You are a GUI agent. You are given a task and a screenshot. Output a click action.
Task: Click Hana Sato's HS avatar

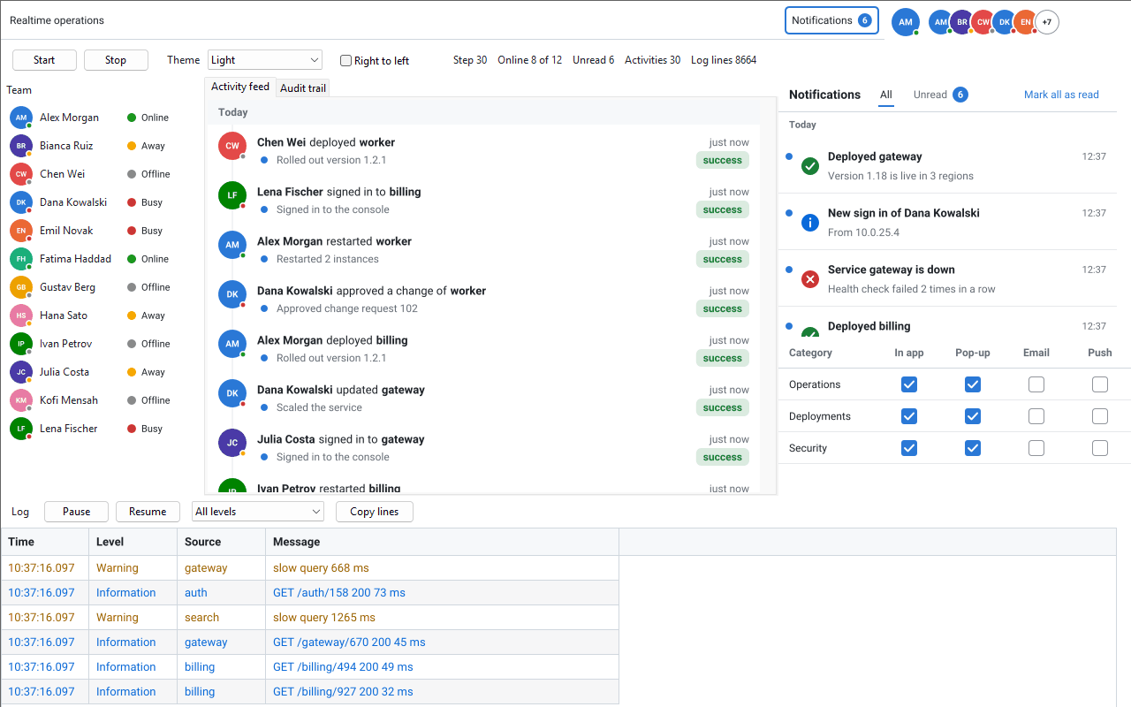tap(21, 315)
